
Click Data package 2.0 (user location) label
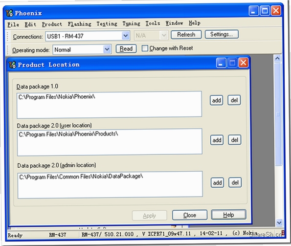click(54, 126)
